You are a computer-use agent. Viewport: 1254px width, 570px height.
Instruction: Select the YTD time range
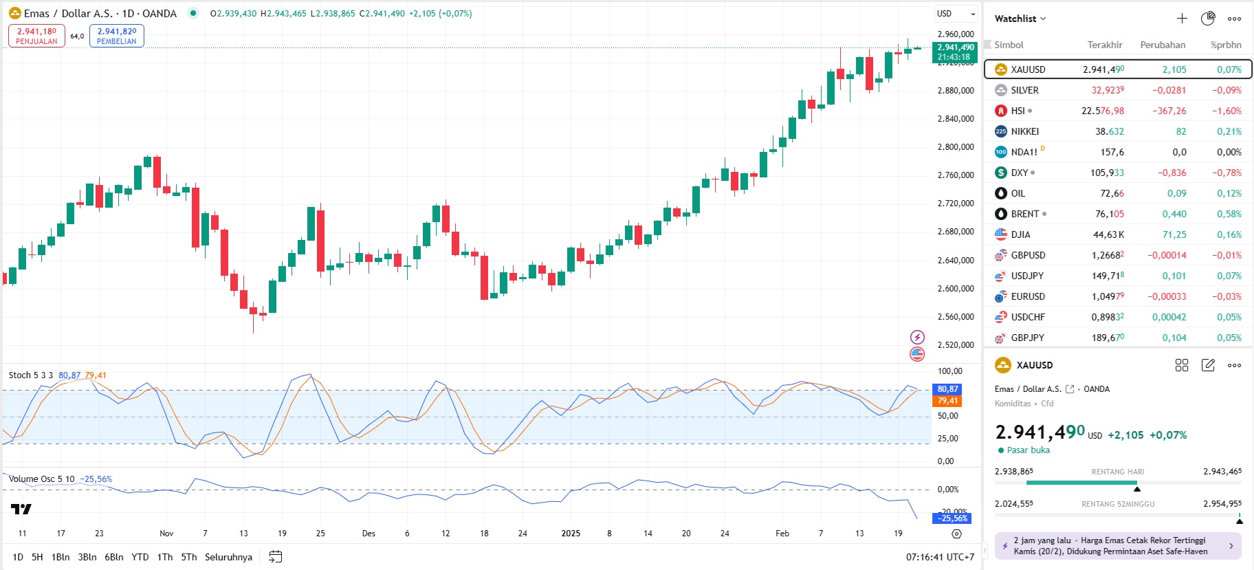(140, 557)
